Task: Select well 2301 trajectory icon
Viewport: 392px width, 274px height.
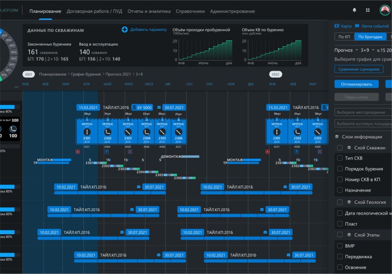Action: click(87, 133)
